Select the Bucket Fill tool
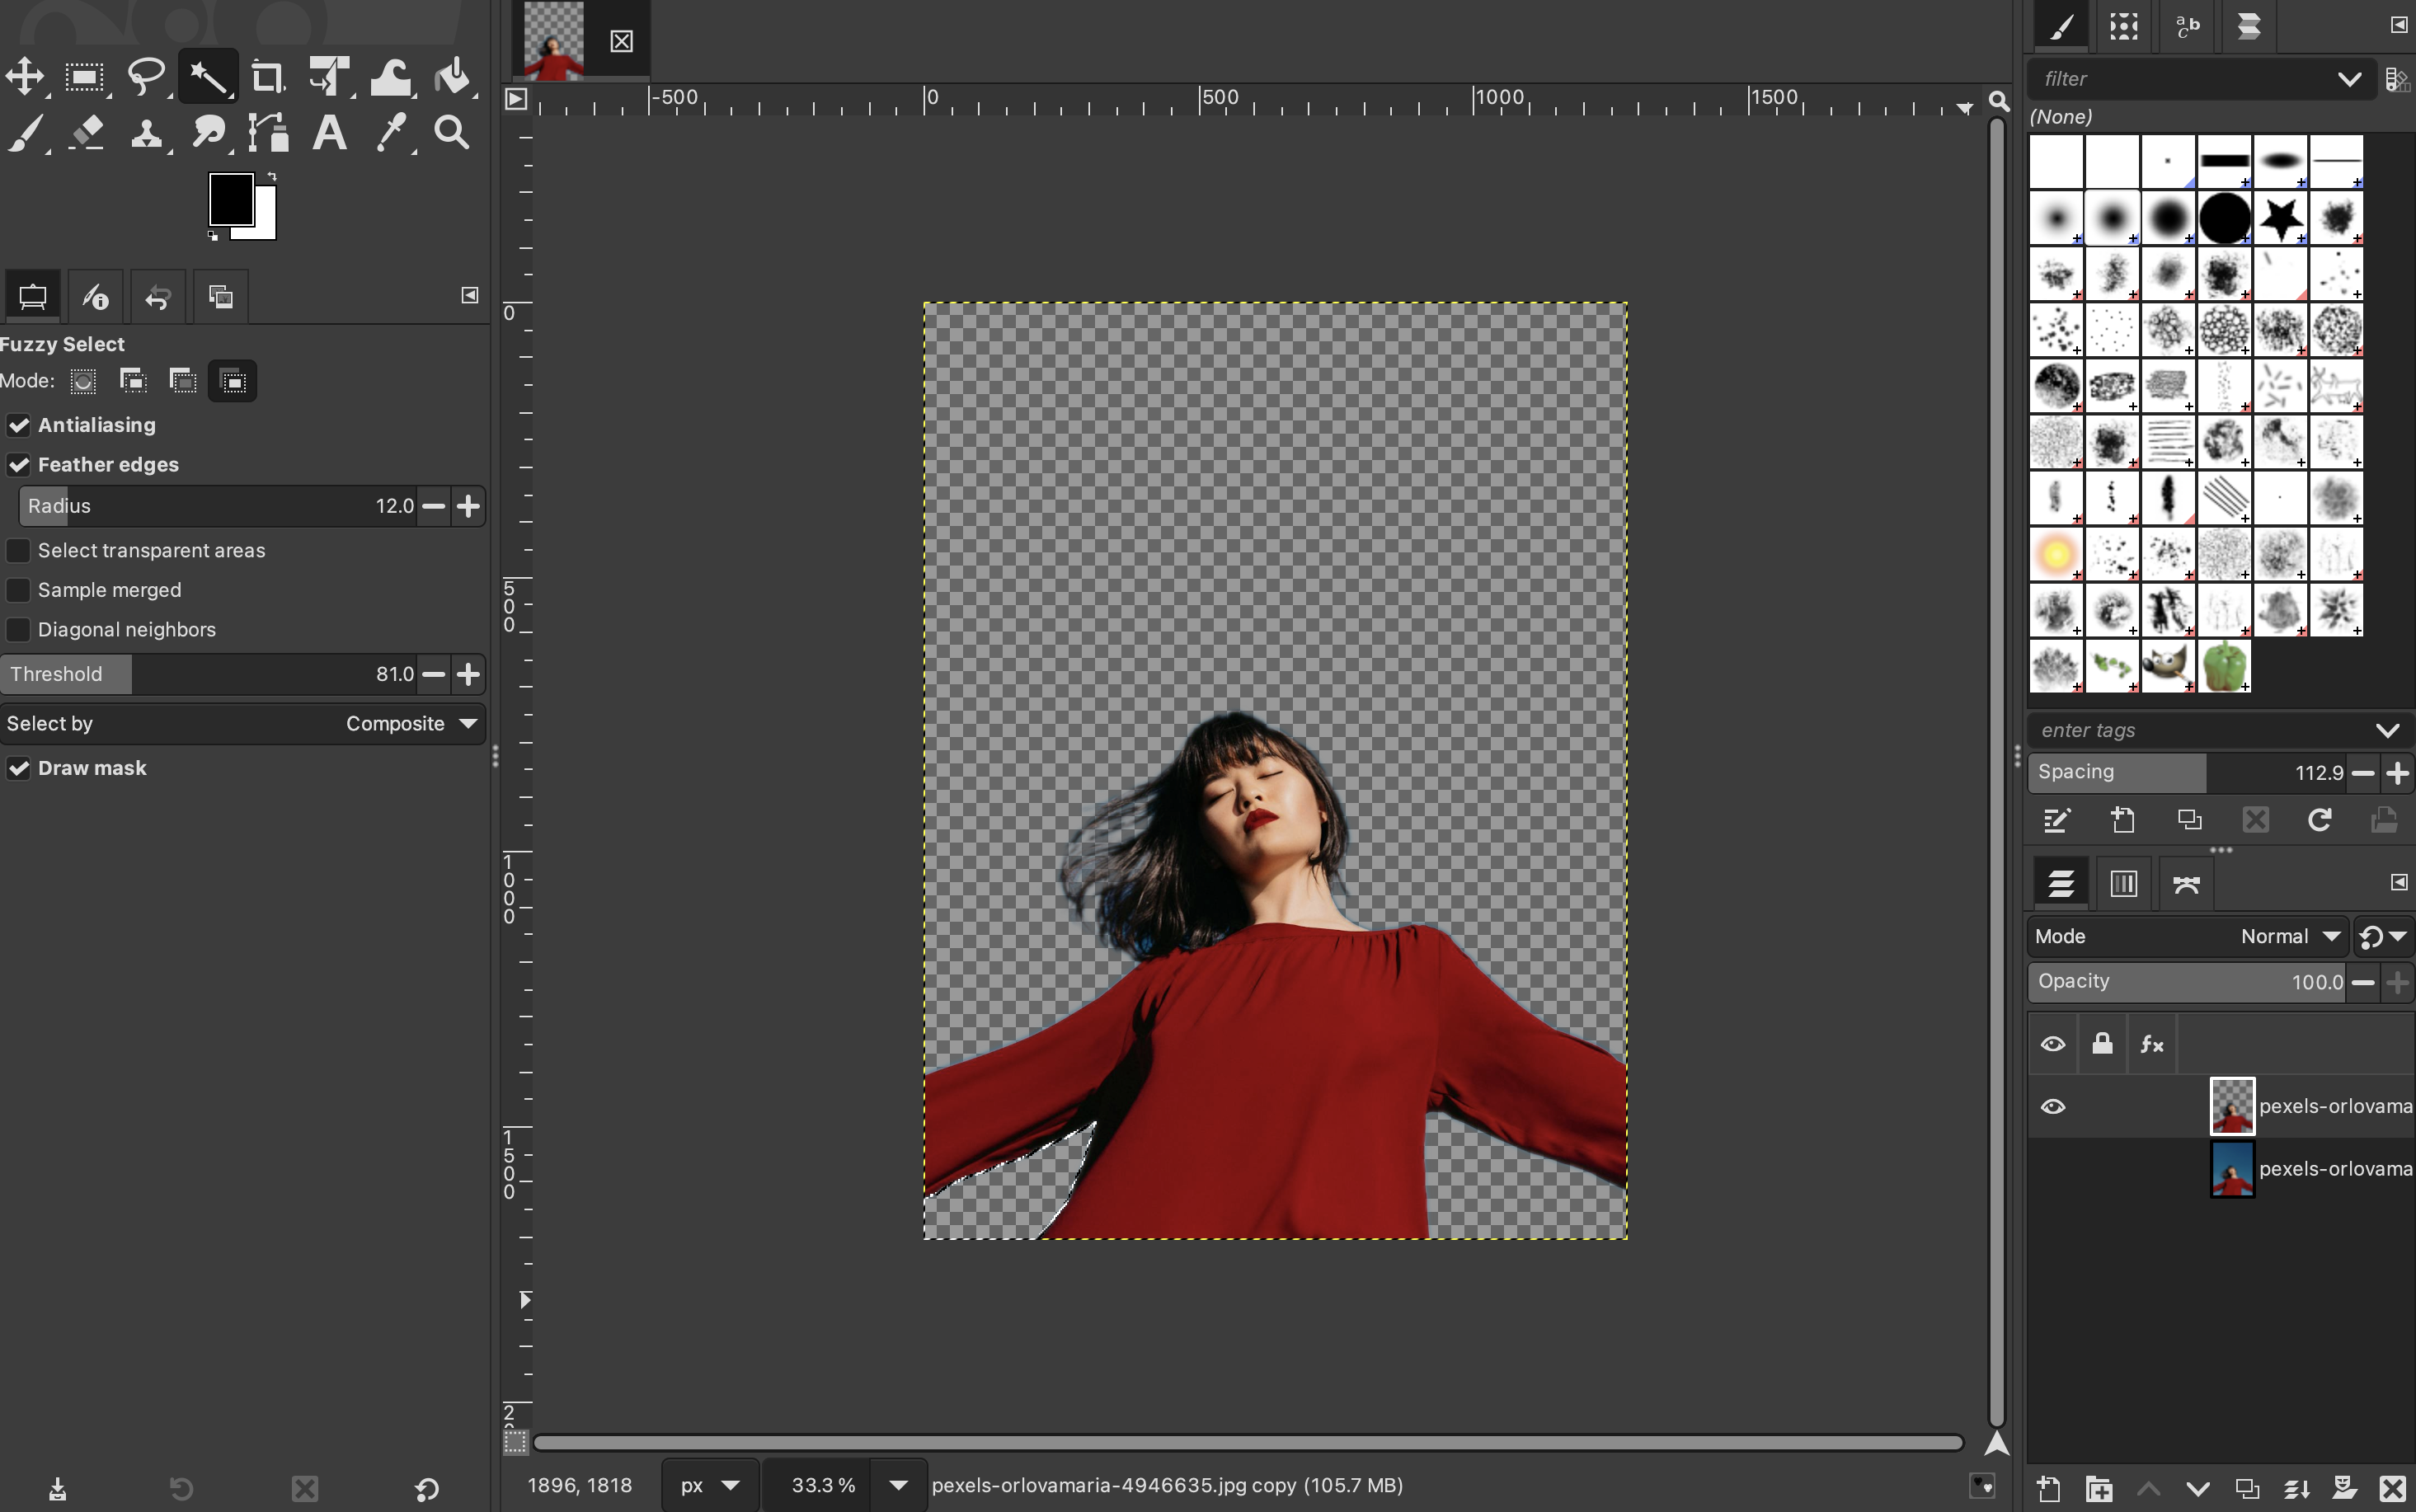 (x=453, y=77)
